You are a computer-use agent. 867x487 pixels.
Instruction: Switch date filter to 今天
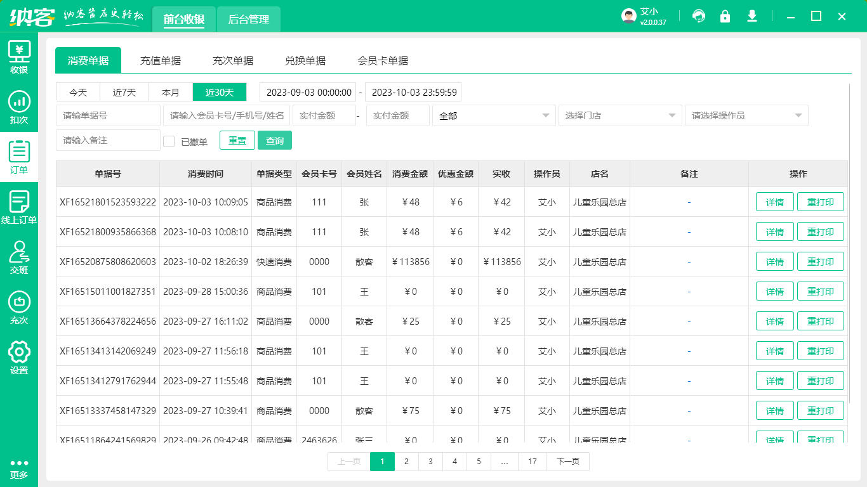pyautogui.click(x=77, y=92)
